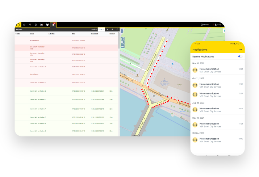
Task: Click the yellow app logo
Action: pos(18,24)
